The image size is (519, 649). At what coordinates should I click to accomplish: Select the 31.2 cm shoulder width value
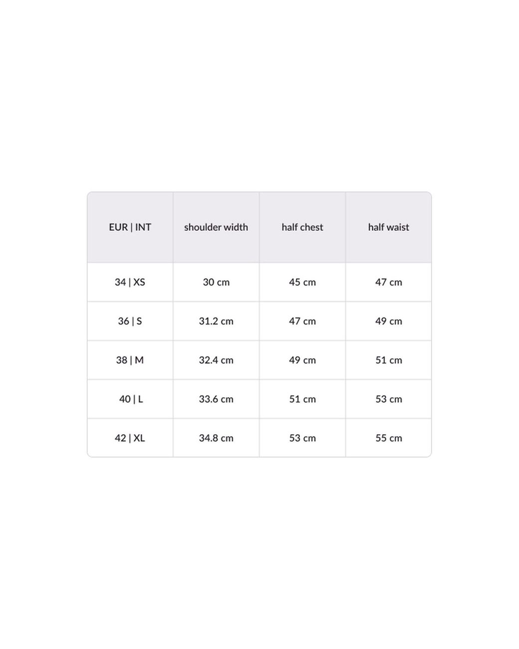coord(216,321)
